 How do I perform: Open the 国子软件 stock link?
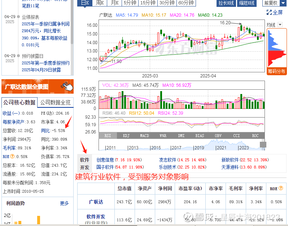pyautogui.click(x=105, y=167)
